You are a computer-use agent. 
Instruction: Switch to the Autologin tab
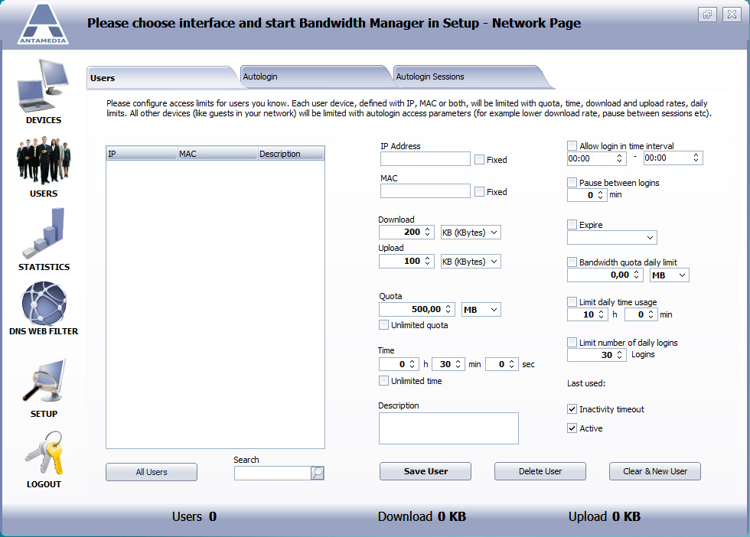tap(314, 76)
